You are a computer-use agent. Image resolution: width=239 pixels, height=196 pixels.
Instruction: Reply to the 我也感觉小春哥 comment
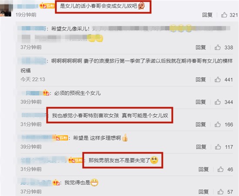point(201,124)
